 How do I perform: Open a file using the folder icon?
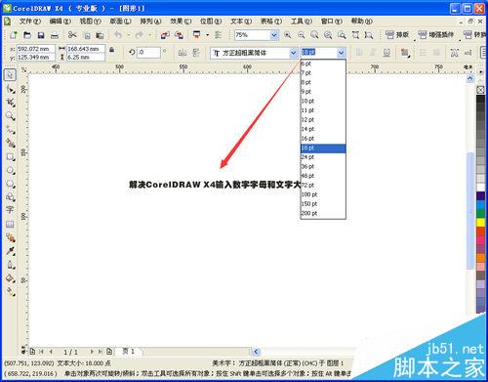click(27, 35)
